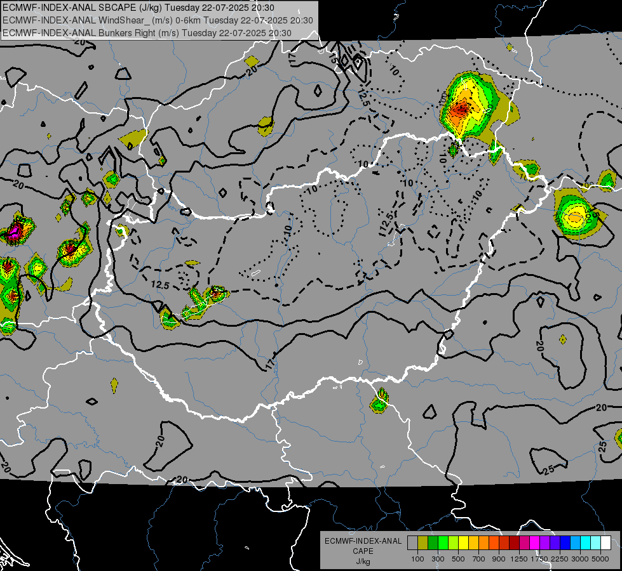Select the yellow-green legend swatch
622x571 pixels.
[x=454, y=543]
